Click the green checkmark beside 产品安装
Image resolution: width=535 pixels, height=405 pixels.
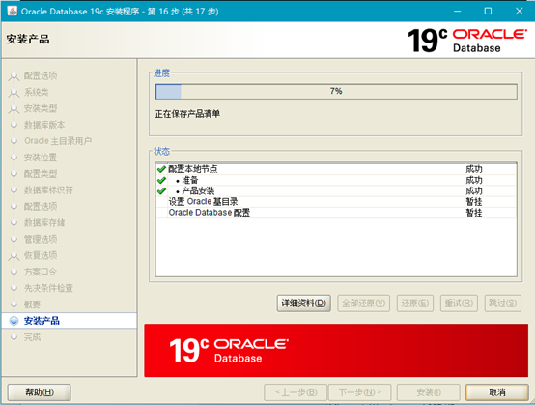tap(161, 190)
